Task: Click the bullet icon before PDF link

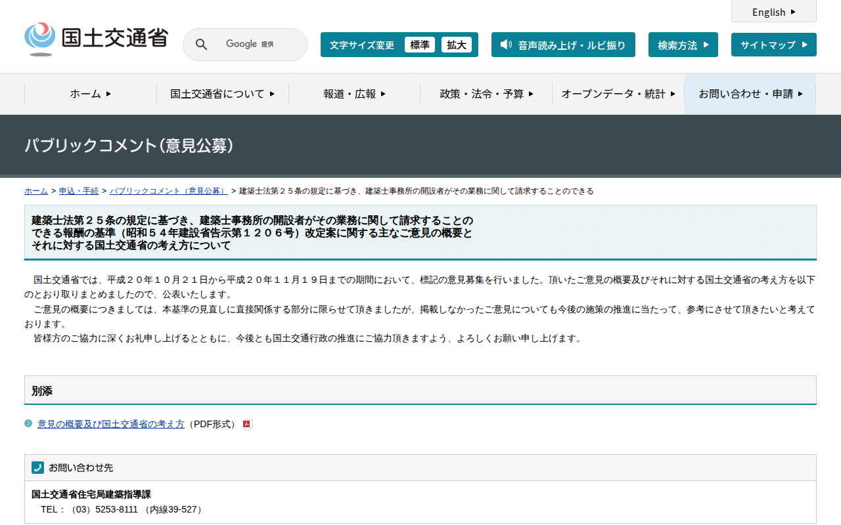Action: (28, 423)
